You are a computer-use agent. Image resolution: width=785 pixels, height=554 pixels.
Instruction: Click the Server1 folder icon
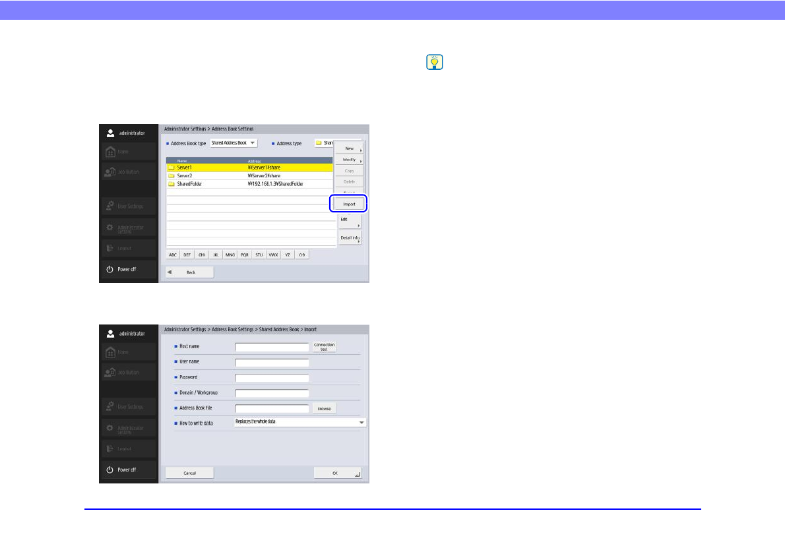[172, 168]
